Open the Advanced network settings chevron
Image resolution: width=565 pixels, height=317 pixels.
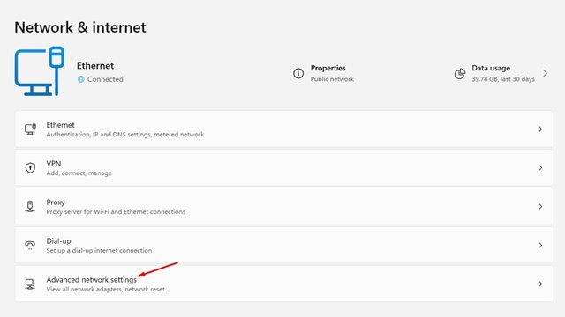click(540, 284)
